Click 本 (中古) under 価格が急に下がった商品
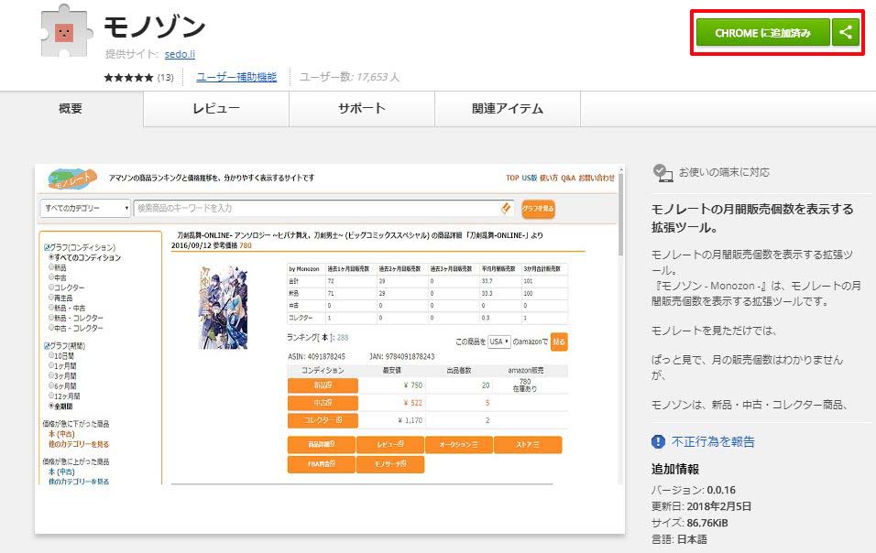The image size is (876, 553). [61, 434]
